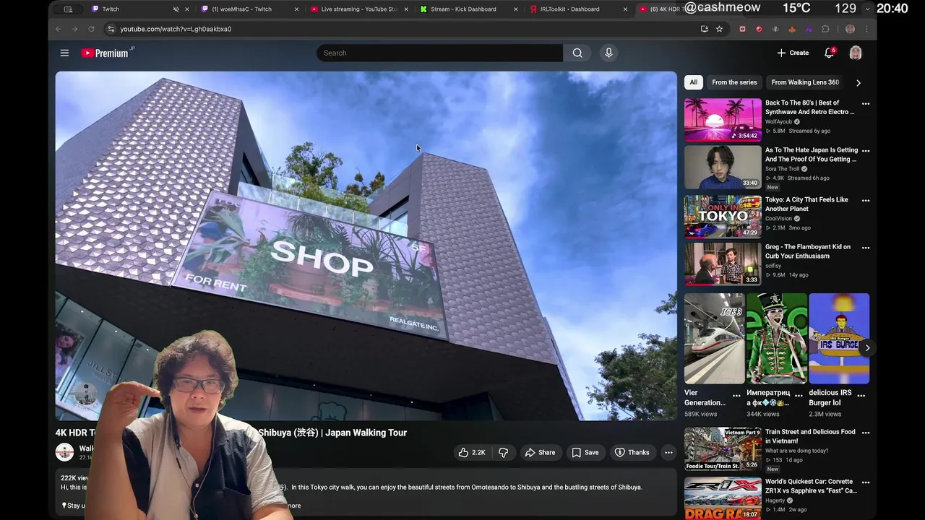
Task: Open options for World's Quickest Car video
Action: (866, 482)
